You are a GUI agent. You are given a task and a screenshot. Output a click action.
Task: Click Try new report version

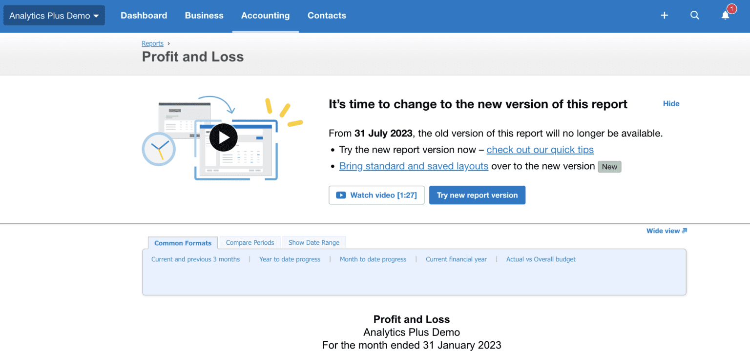coord(477,195)
